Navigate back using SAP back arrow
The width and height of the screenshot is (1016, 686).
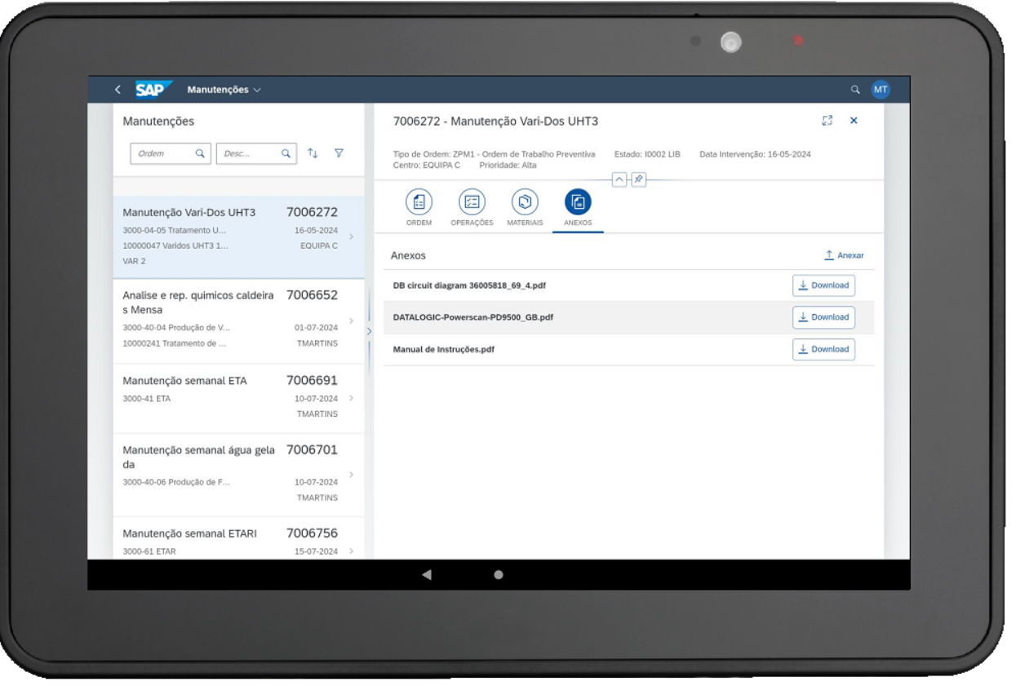click(x=118, y=90)
